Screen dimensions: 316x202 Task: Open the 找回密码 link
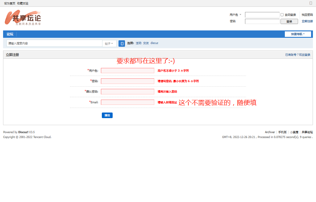(x=307, y=15)
